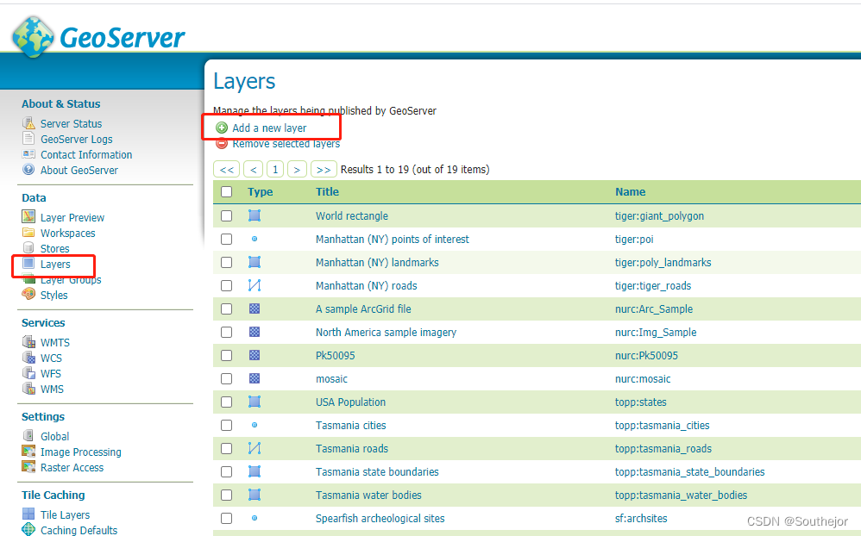Open Tile Layers under Tile Caching
This screenshot has width=861, height=536.
tap(65, 514)
